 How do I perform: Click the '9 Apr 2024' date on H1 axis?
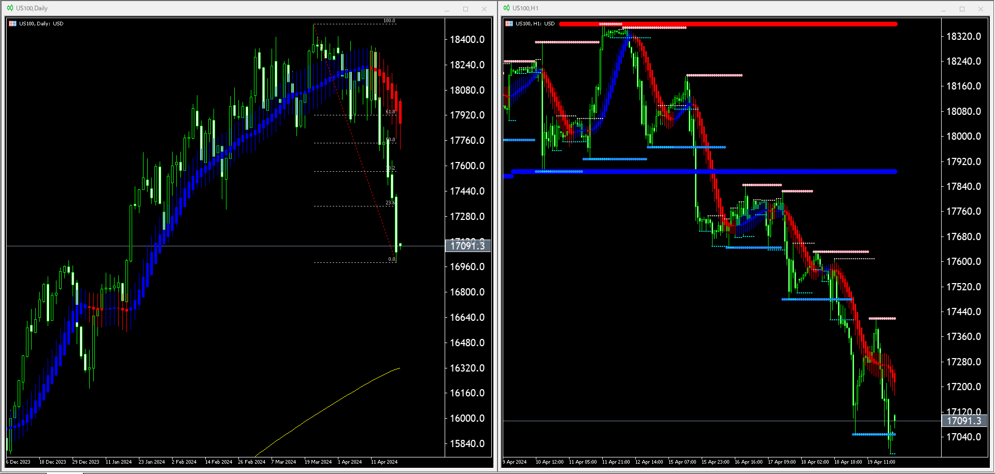515,462
